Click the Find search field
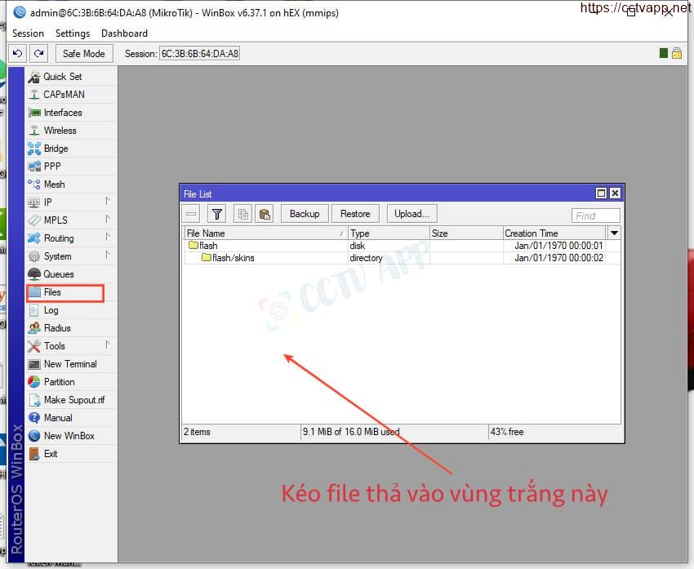The height and width of the screenshot is (569, 694). (595, 216)
